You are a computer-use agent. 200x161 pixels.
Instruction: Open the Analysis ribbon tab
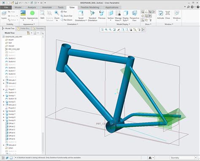pos(32,7)
